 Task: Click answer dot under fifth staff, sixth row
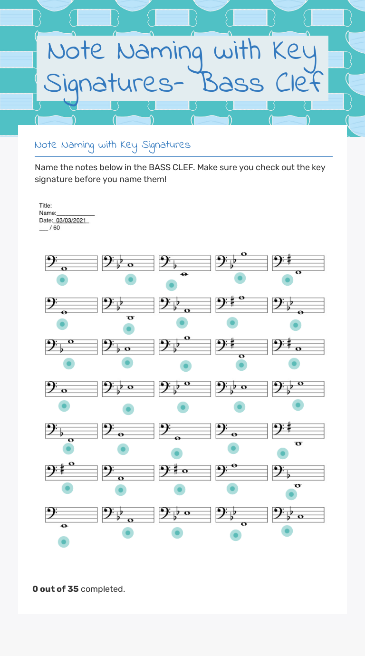coord(291,494)
